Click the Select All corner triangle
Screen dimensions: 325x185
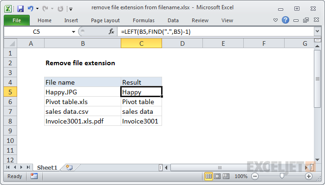click(10, 43)
